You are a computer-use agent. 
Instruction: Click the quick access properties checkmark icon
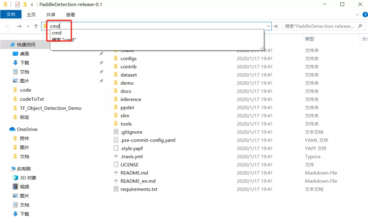[17, 4]
